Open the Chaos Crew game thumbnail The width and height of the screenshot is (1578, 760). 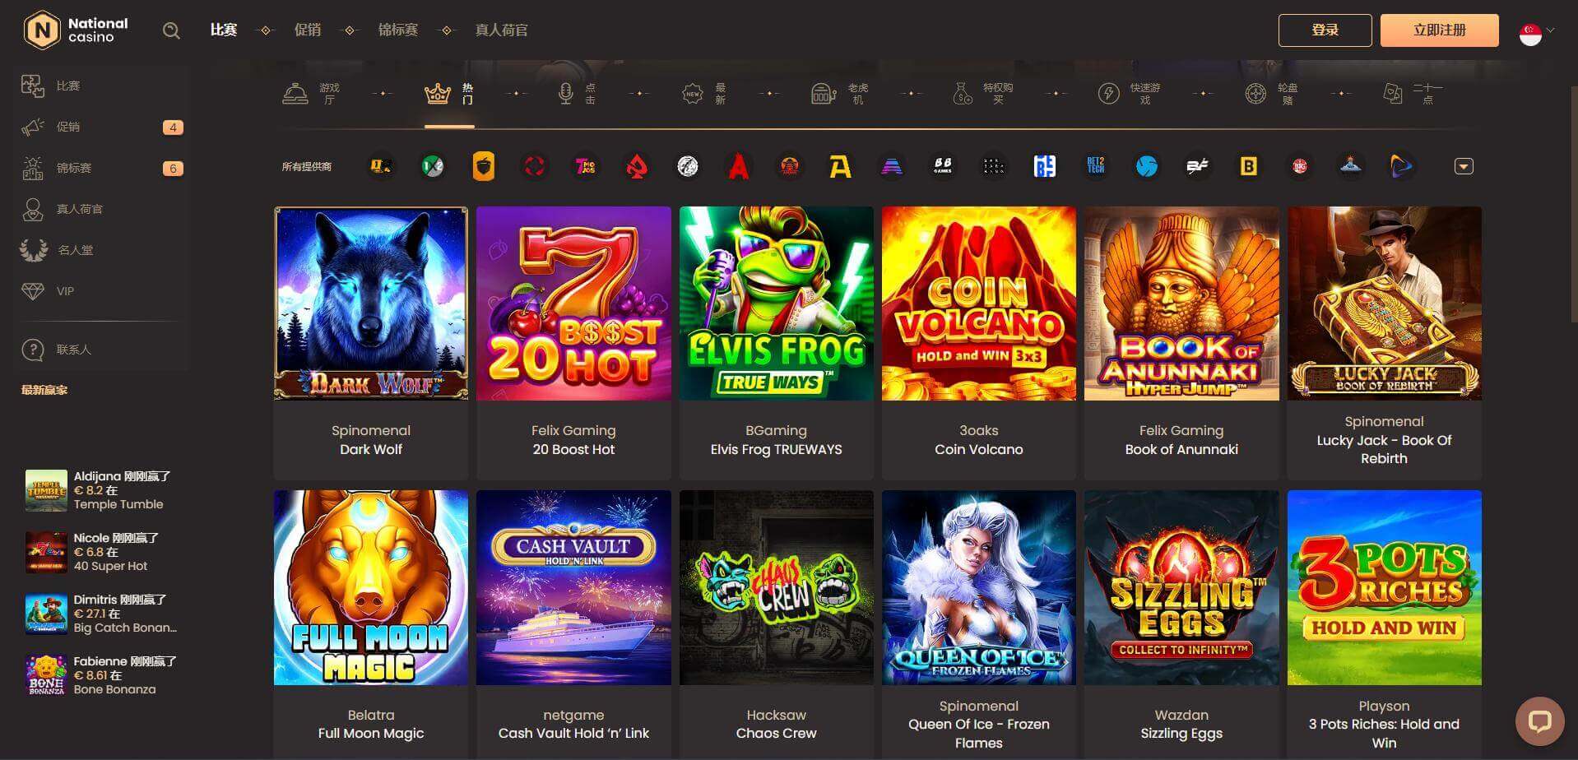[777, 588]
